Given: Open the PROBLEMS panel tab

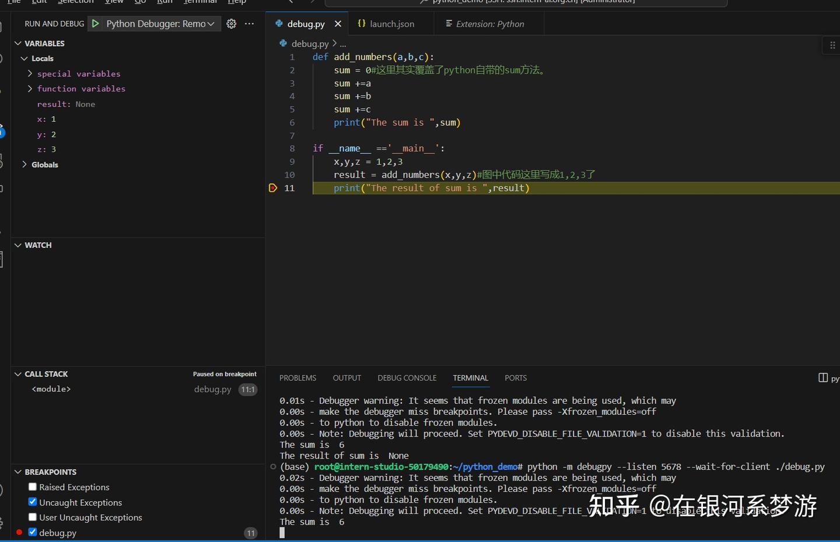Looking at the screenshot, I should 297,378.
